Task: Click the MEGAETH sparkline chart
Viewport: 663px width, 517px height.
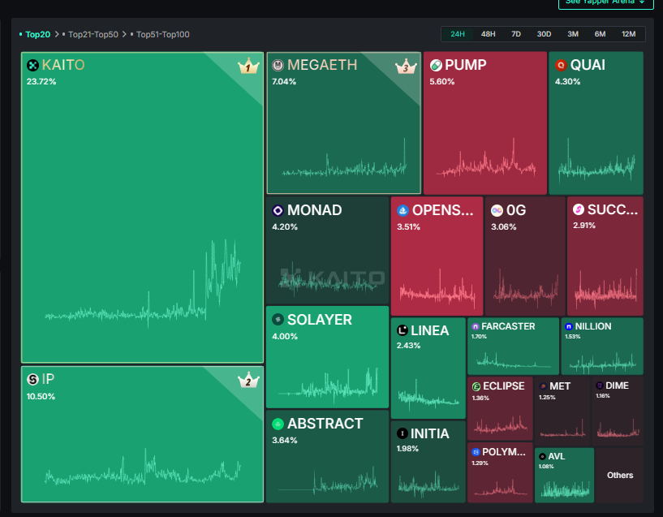Action: pos(345,158)
